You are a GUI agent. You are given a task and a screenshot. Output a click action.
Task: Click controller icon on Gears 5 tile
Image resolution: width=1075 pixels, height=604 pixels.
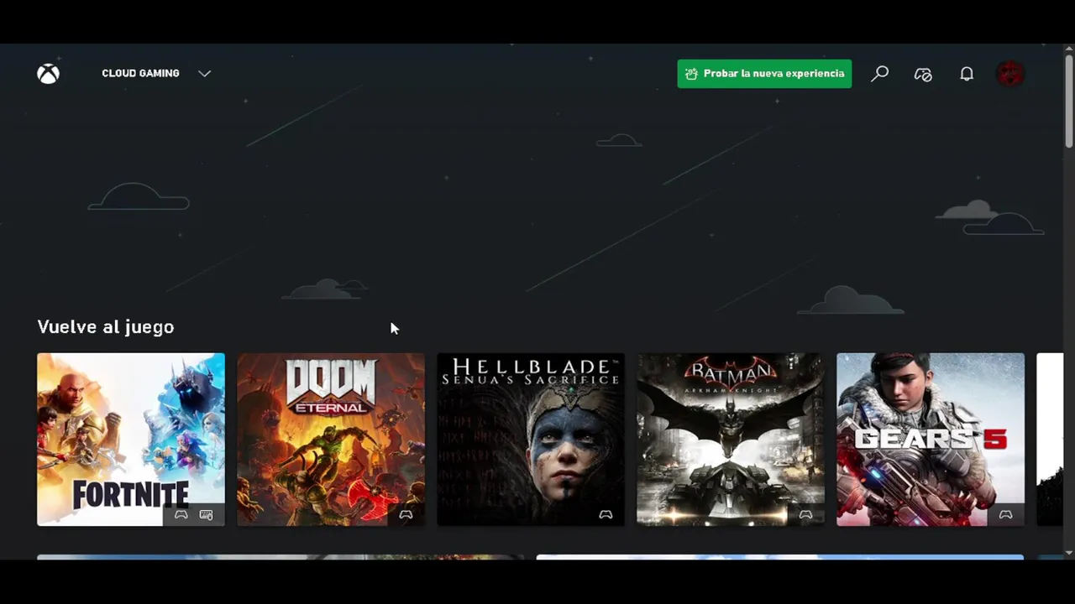[1005, 515]
